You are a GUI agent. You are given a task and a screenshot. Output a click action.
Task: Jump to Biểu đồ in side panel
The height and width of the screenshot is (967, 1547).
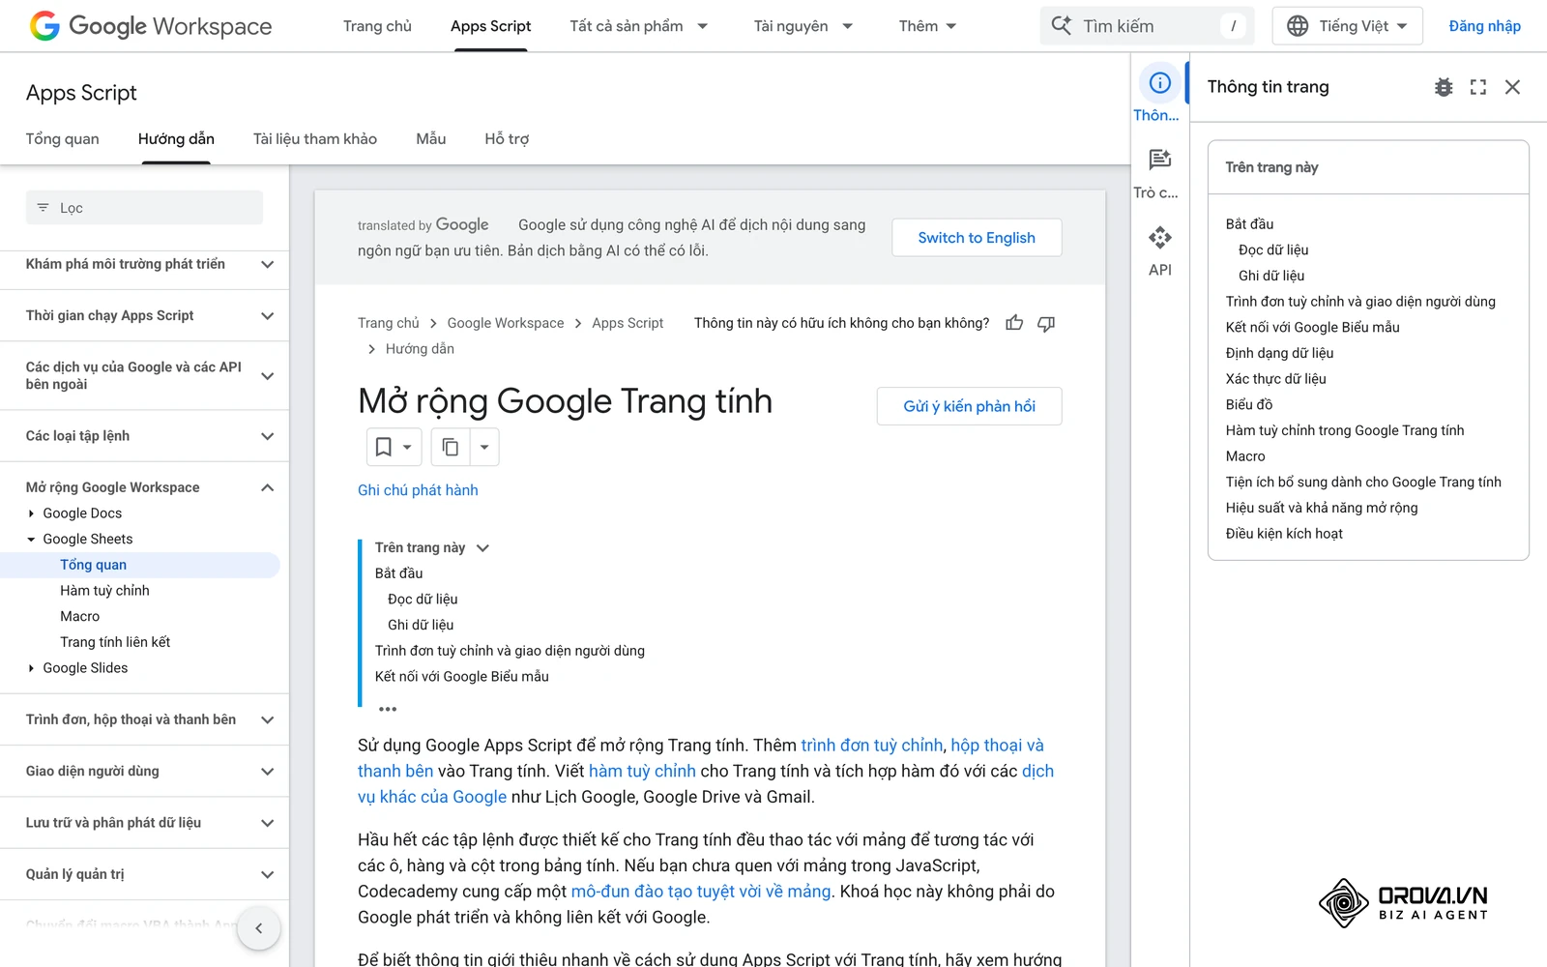pos(1249,405)
